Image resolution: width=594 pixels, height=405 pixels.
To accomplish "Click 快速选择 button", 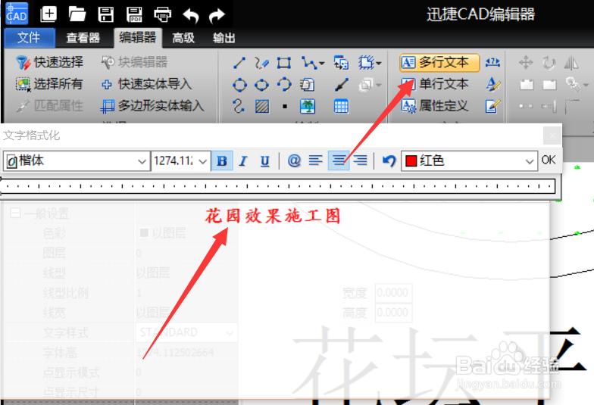I will coord(49,62).
